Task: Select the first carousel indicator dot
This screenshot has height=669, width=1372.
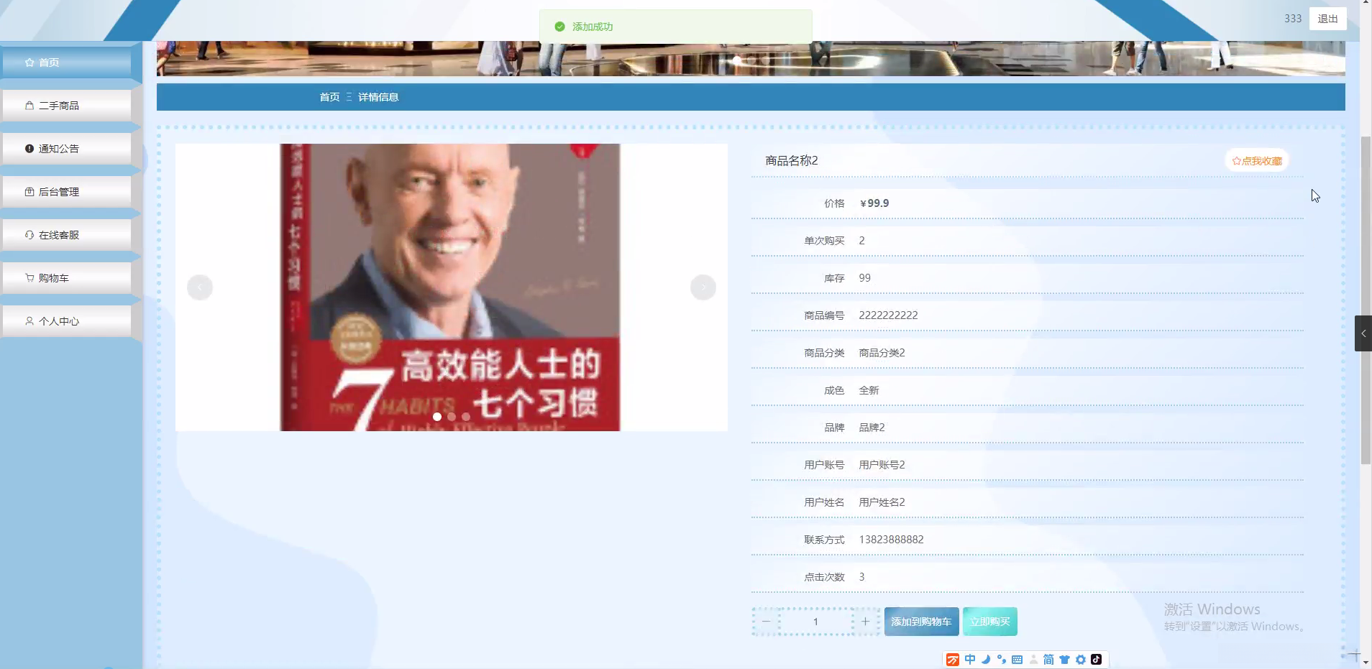Action: click(437, 417)
